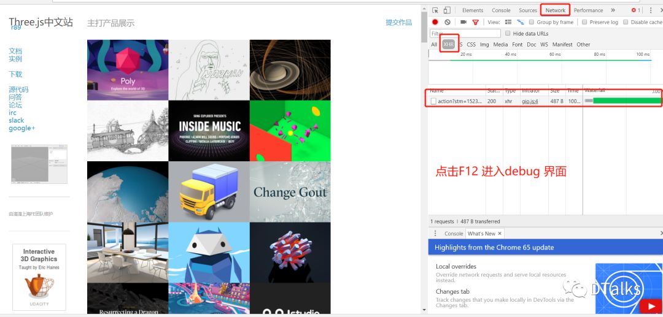This screenshot has height=317, width=663.
Task: Filter requests by Media
Action: (x=500, y=44)
